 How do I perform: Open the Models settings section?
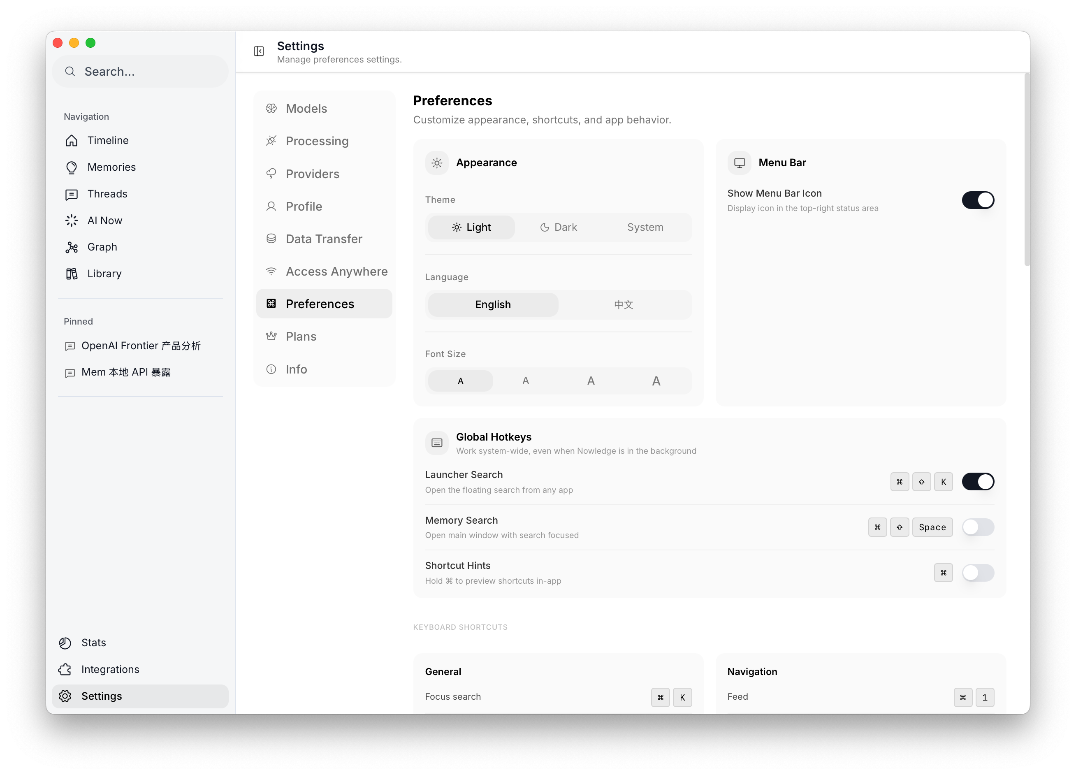point(306,108)
